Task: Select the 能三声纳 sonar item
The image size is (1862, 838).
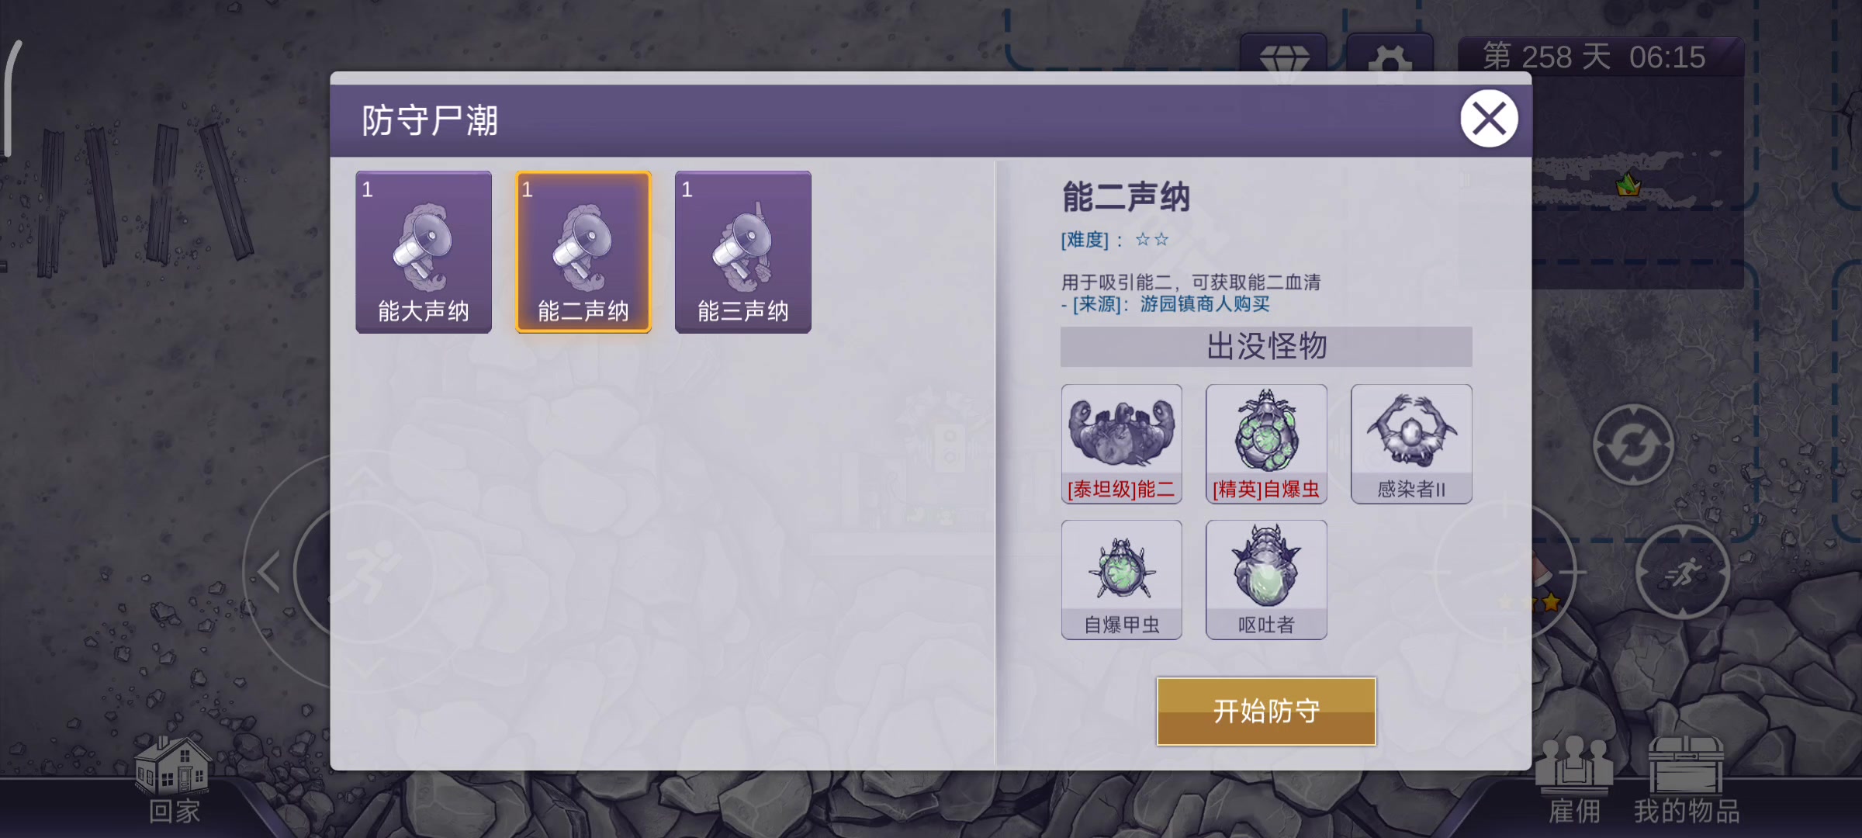Action: tap(743, 252)
